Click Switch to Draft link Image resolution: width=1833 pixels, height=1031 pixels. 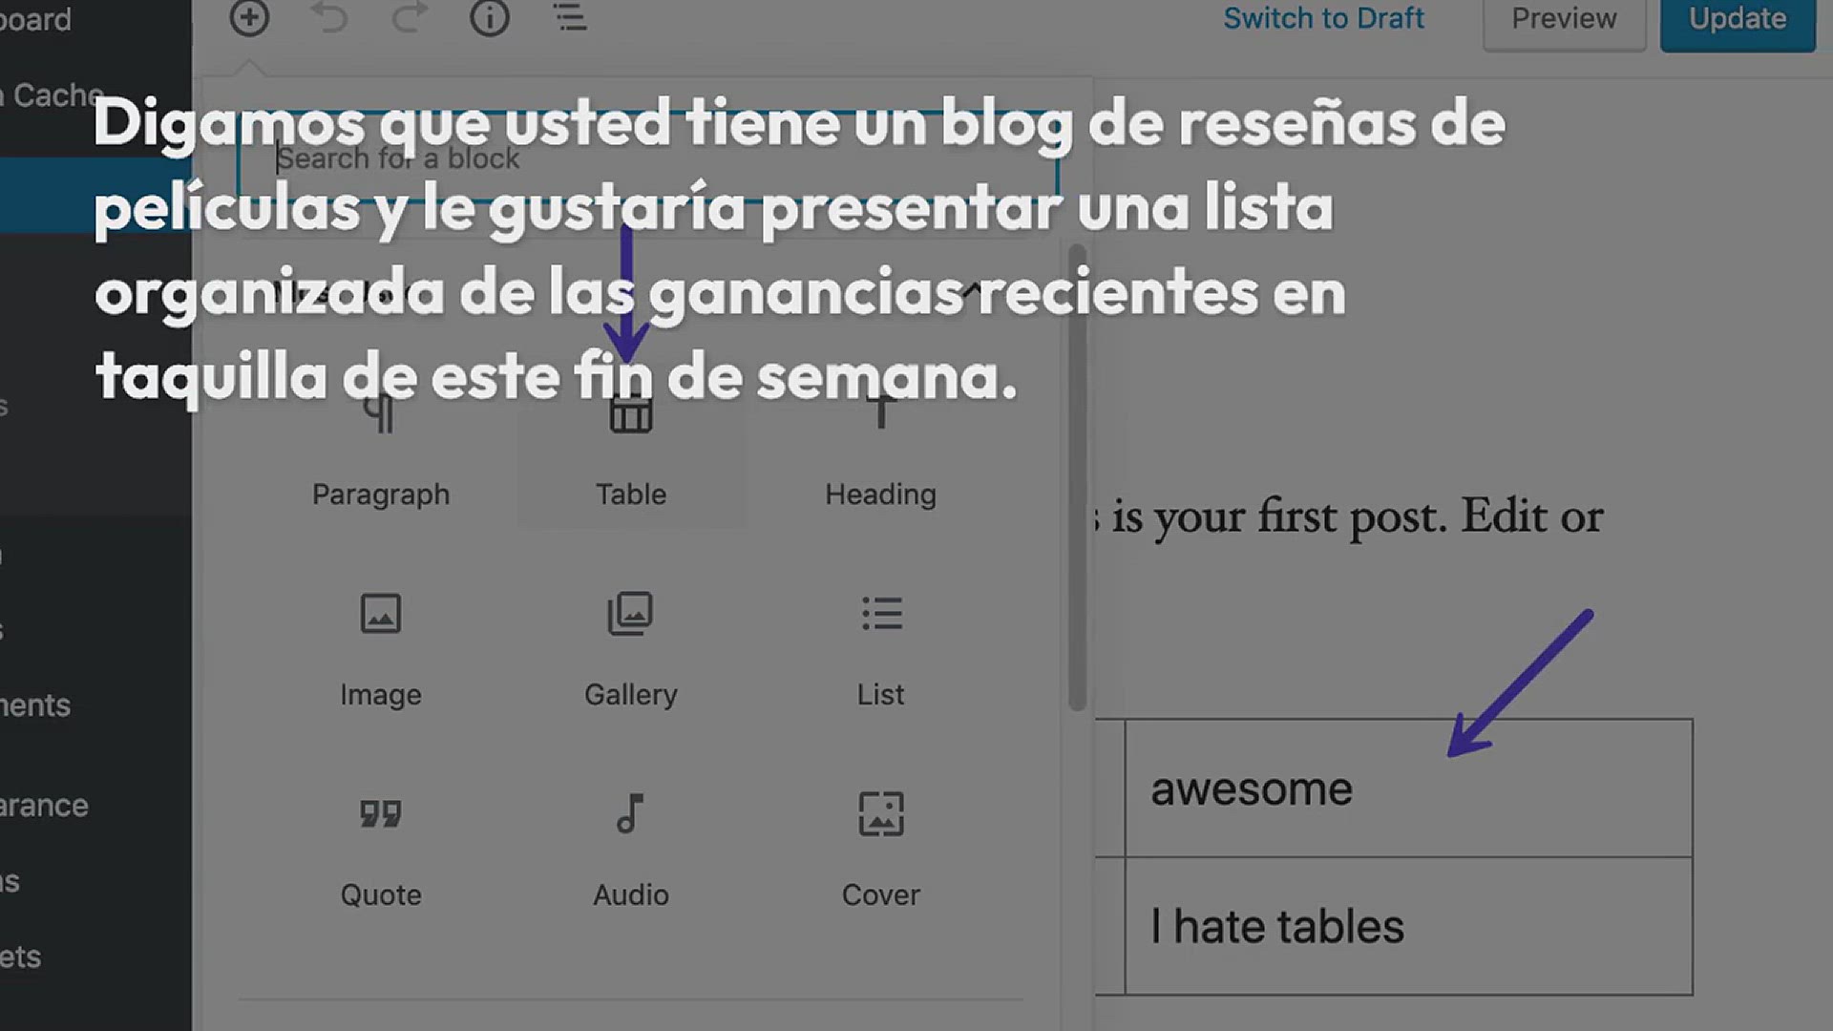(x=1323, y=19)
